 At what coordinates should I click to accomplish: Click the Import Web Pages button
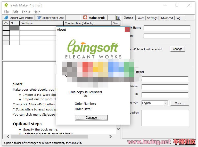coord(19,18)
